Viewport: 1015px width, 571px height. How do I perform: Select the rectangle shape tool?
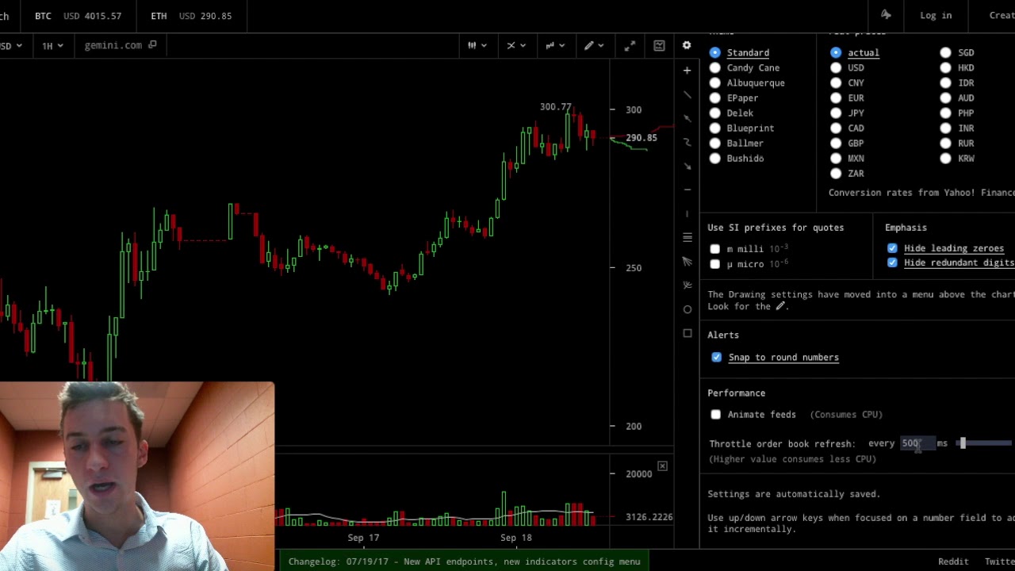coord(687,333)
